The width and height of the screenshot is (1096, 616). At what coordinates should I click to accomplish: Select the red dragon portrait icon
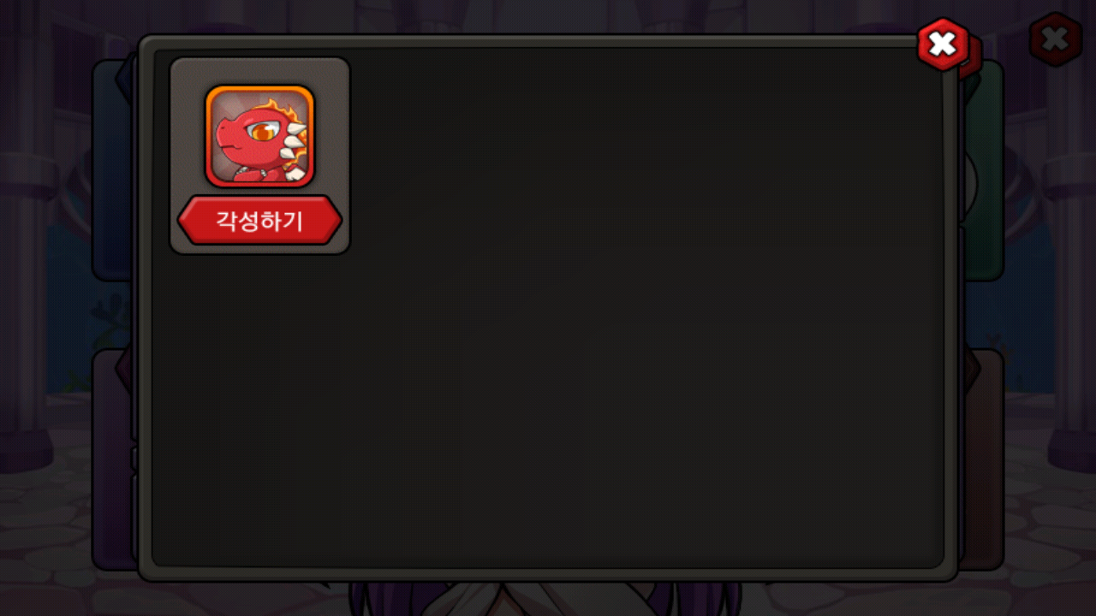[259, 136]
